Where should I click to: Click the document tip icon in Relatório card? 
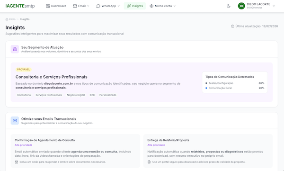(149, 162)
